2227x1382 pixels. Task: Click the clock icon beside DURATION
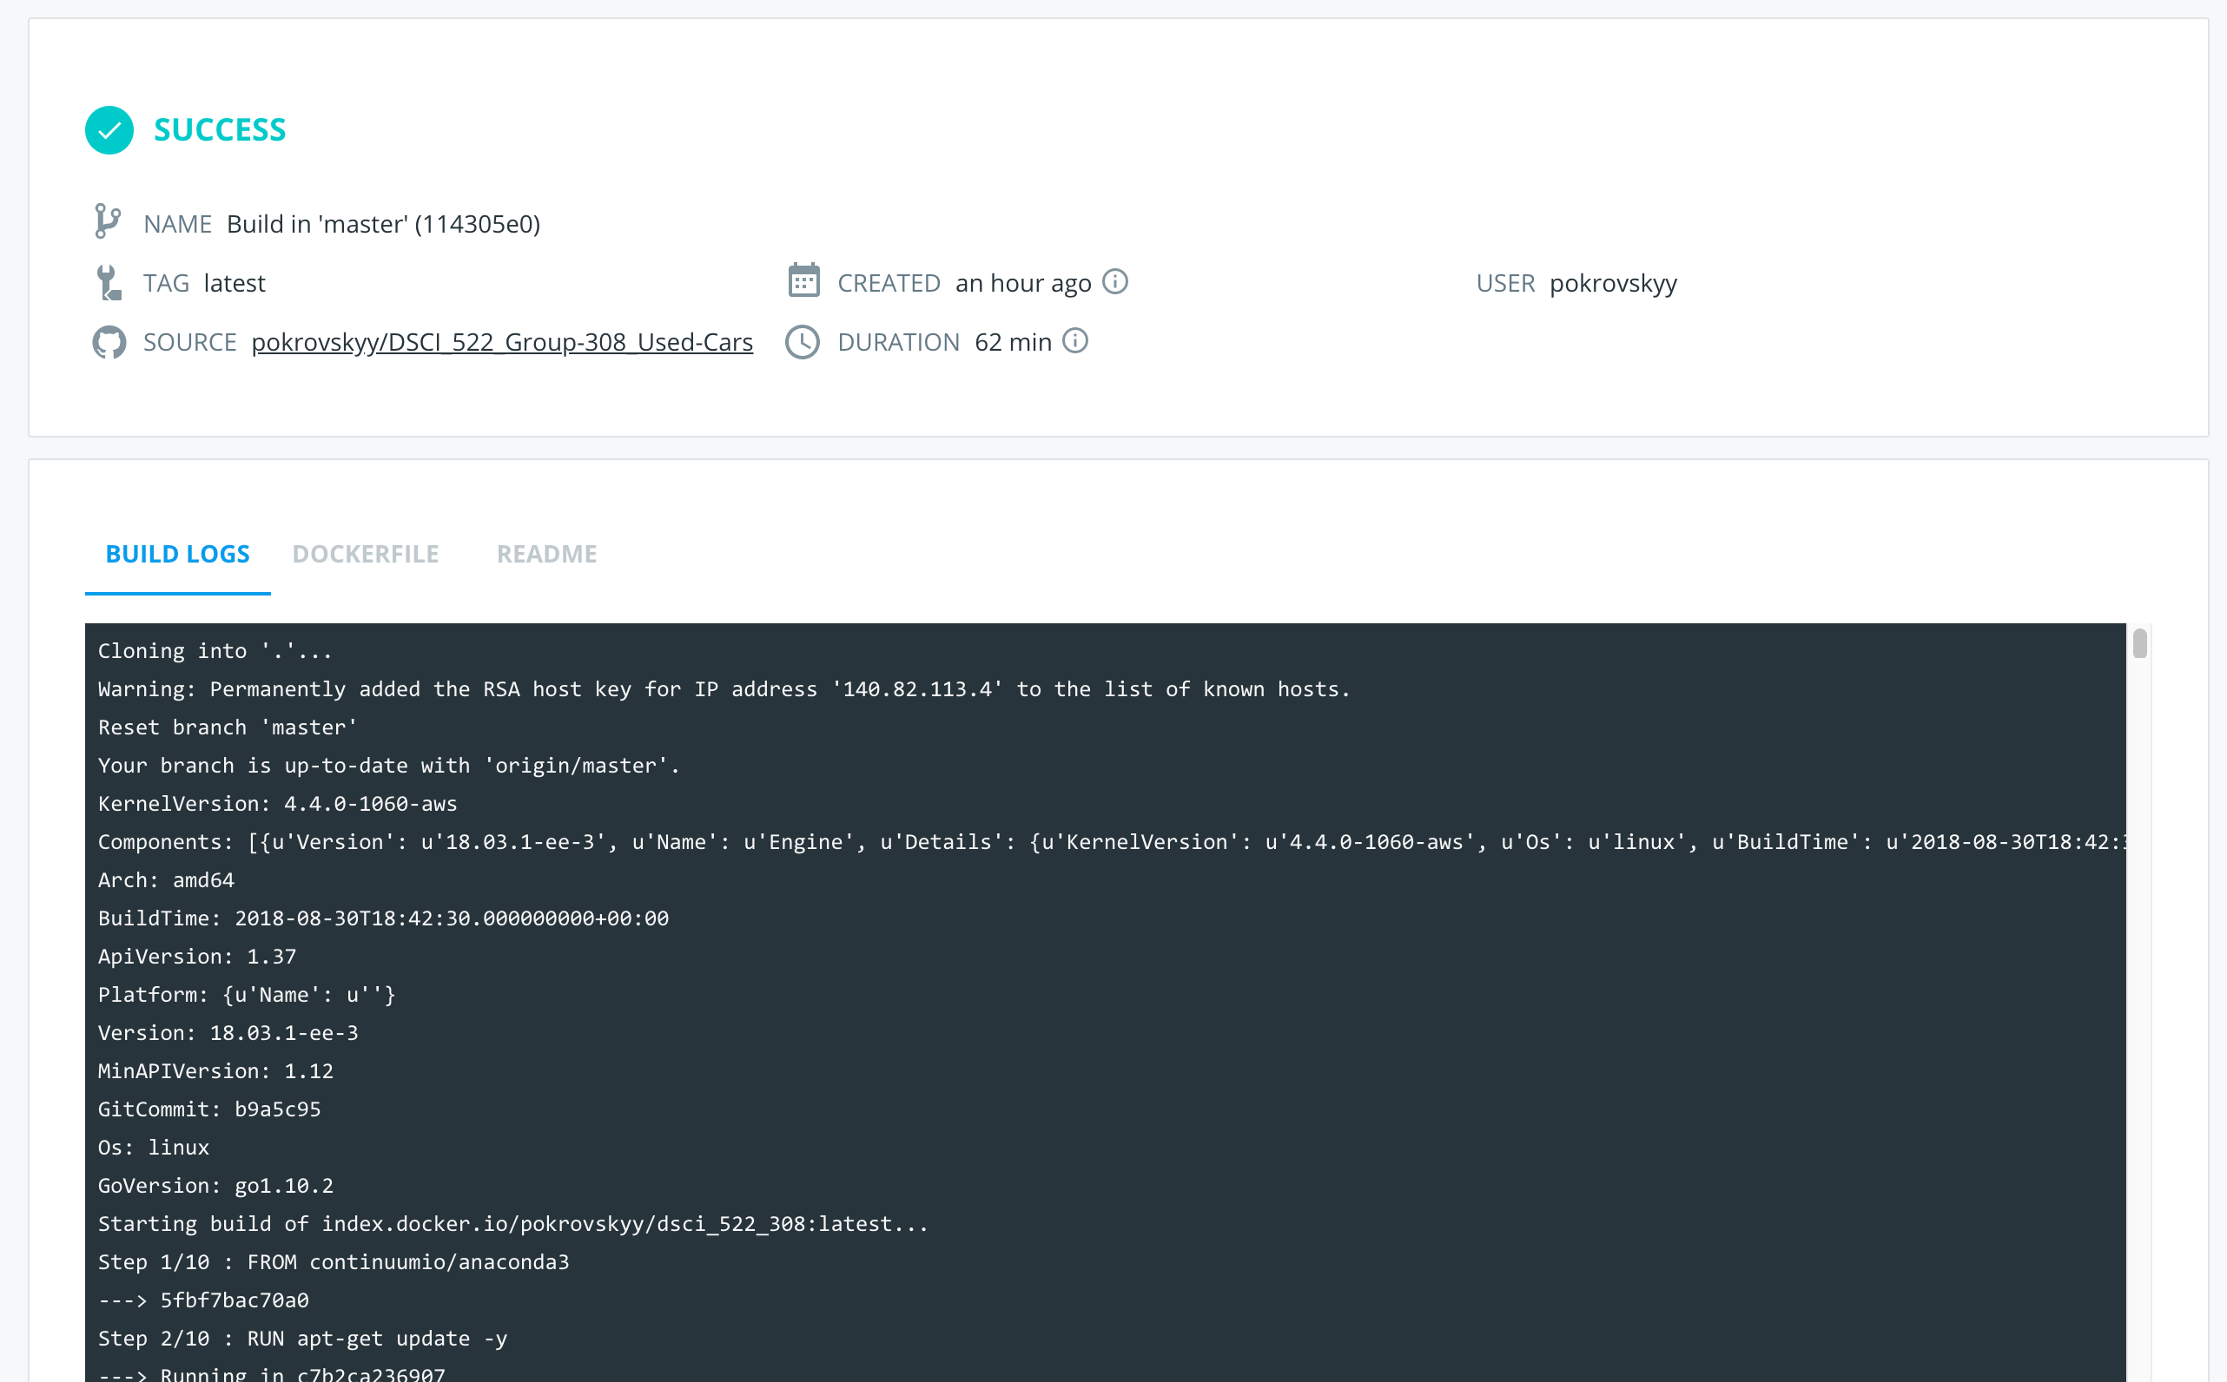tap(802, 342)
